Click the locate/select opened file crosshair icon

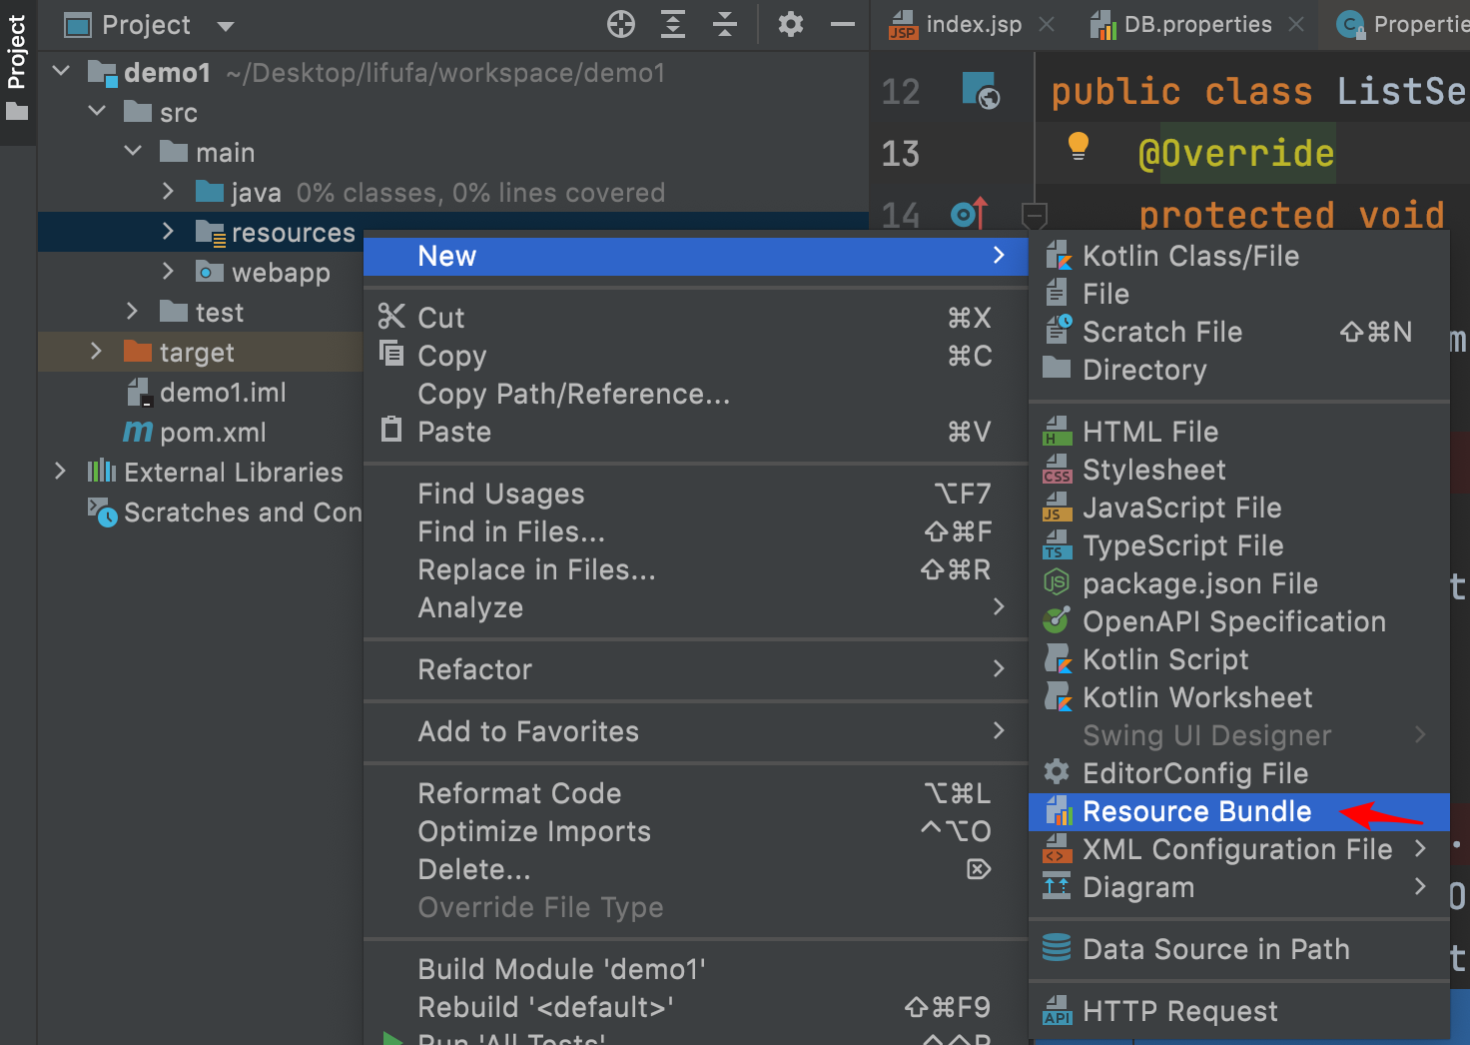click(x=621, y=24)
